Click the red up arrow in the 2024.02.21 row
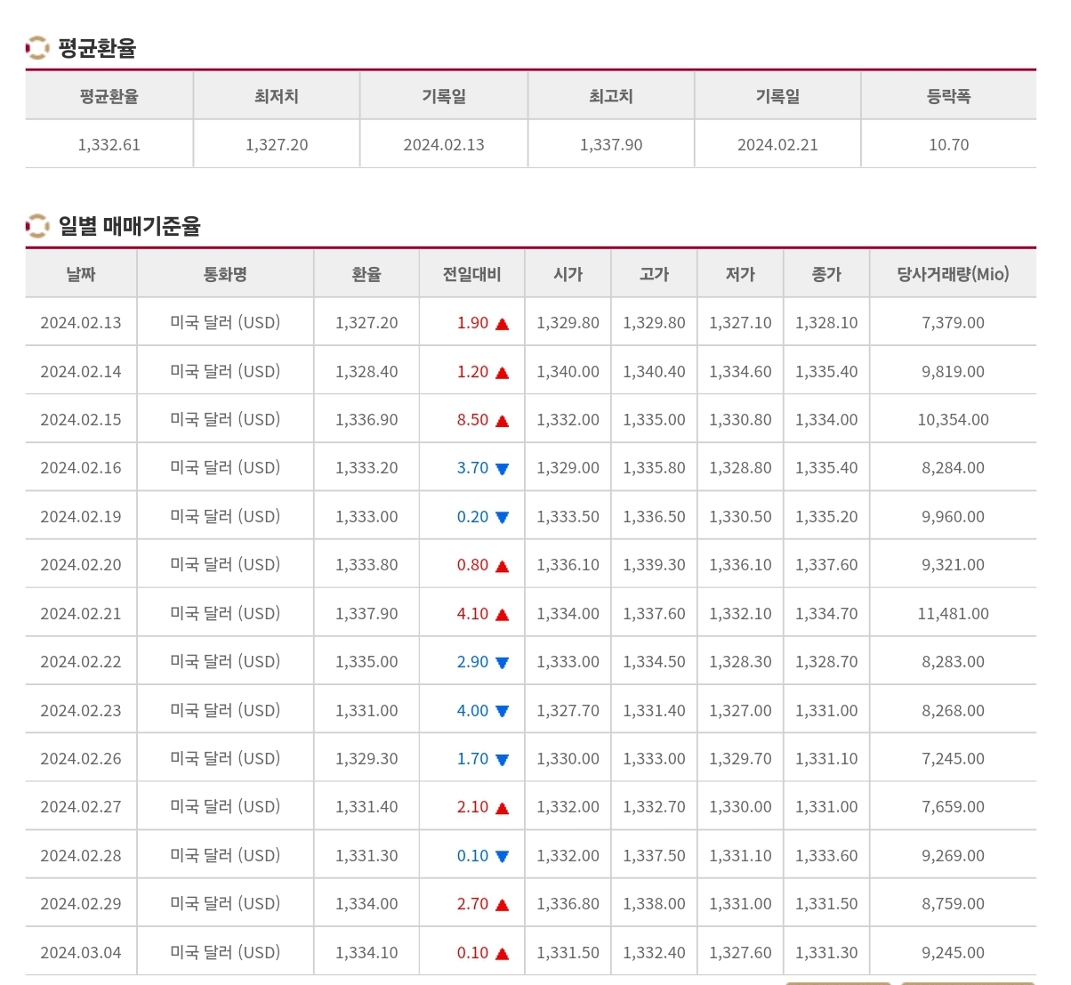Viewport: 1071px width, 985px height. [x=502, y=615]
